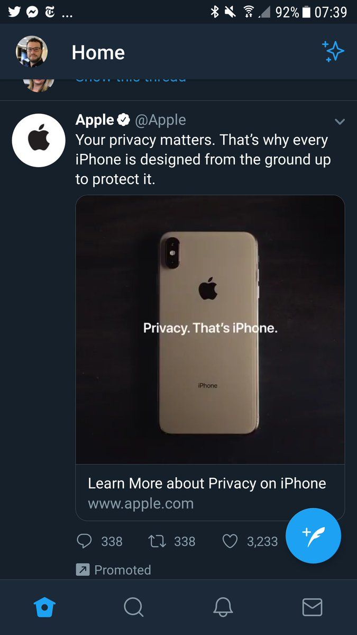The image size is (357, 635).
Task: Reply to the Apple tweet
Action: (x=84, y=541)
